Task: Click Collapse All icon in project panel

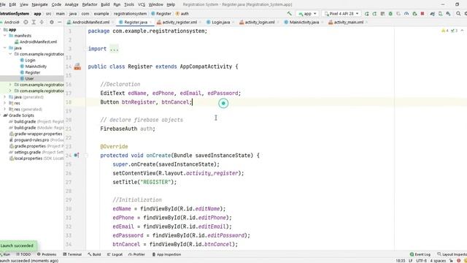Action: point(42,22)
